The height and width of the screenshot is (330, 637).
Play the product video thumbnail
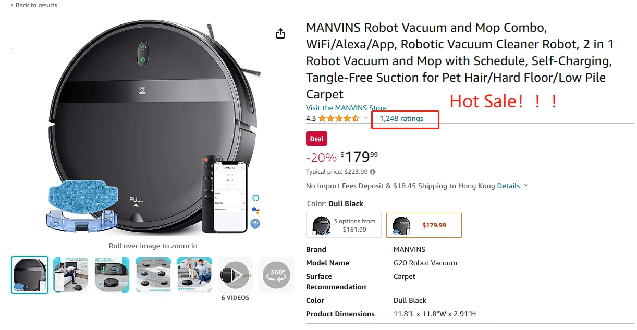(x=235, y=274)
